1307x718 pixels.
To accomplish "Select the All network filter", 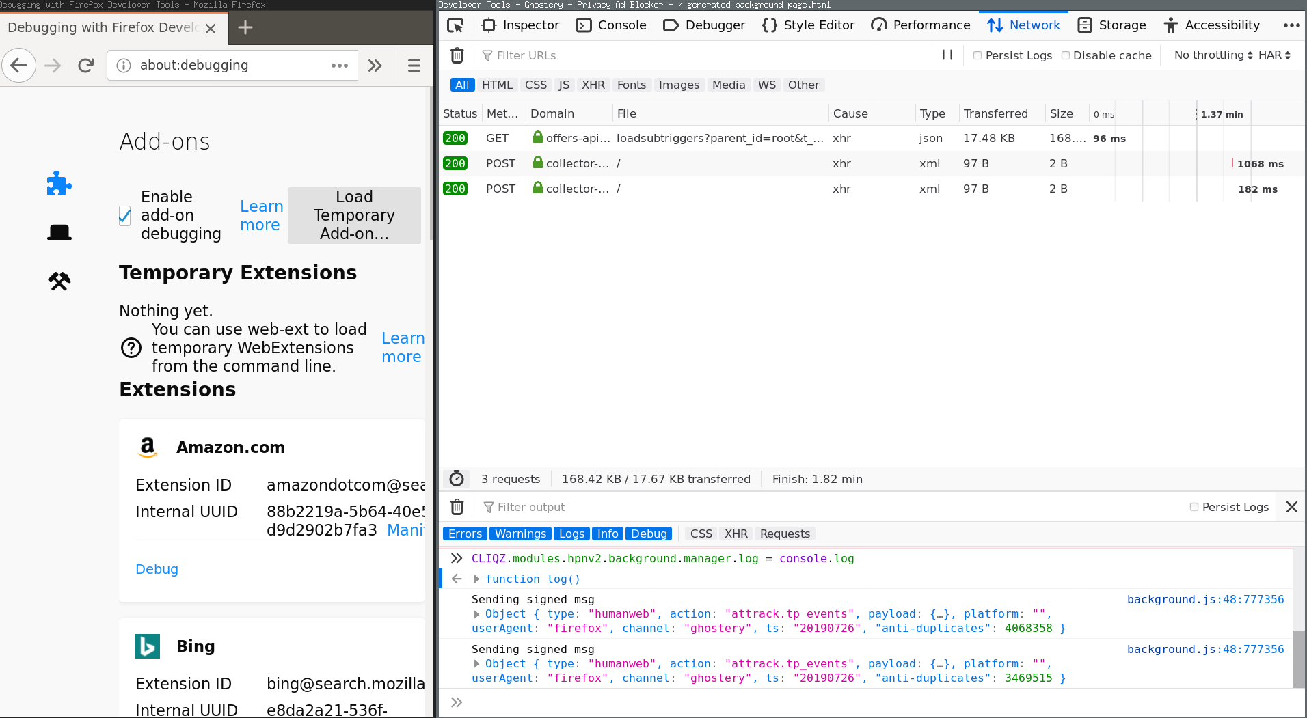I will click(462, 85).
